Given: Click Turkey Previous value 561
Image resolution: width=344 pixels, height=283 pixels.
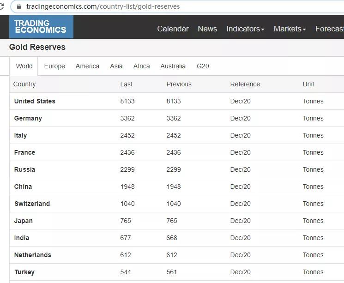Looking at the screenshot, I should click(172, 272).
